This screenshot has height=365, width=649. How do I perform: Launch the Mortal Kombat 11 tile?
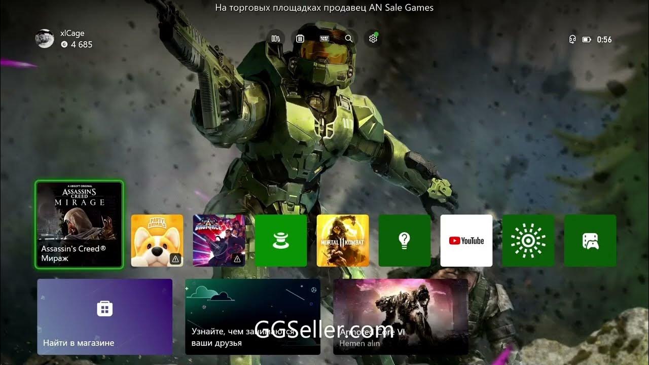tap(343, 241)
